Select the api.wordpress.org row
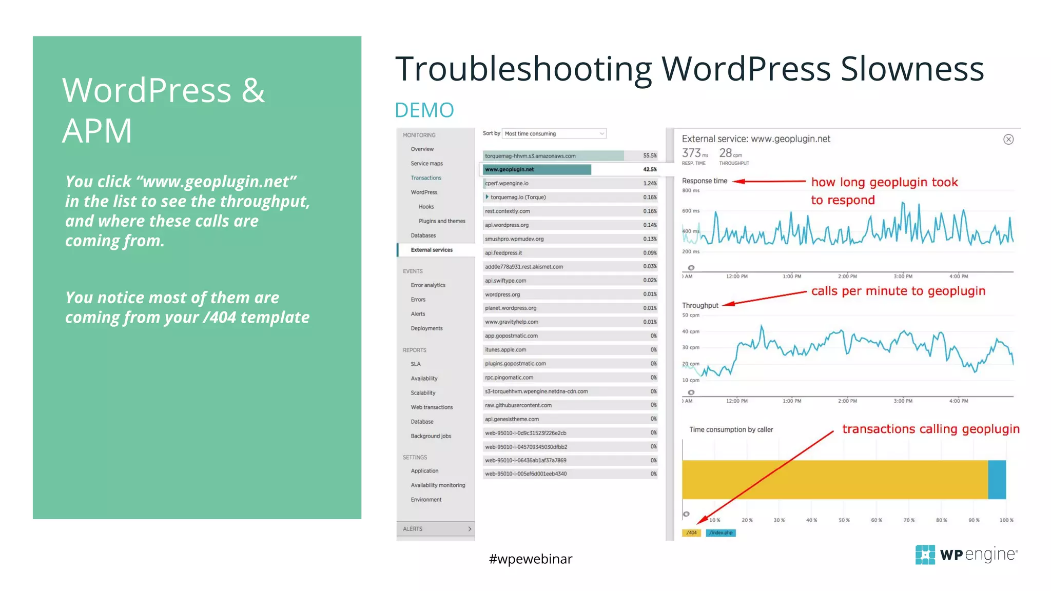1051x591 pixels. (x=570, y=225)
